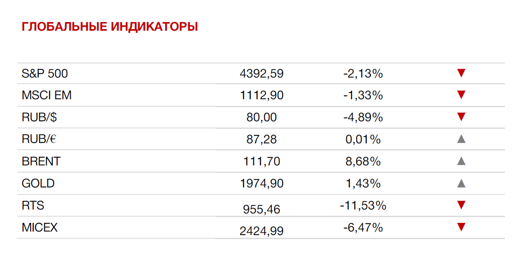Image resolution: width=519 pixels, height=254 pixels.
Task: Select the S&P 500 row label
Action: (x=45, y=74)
